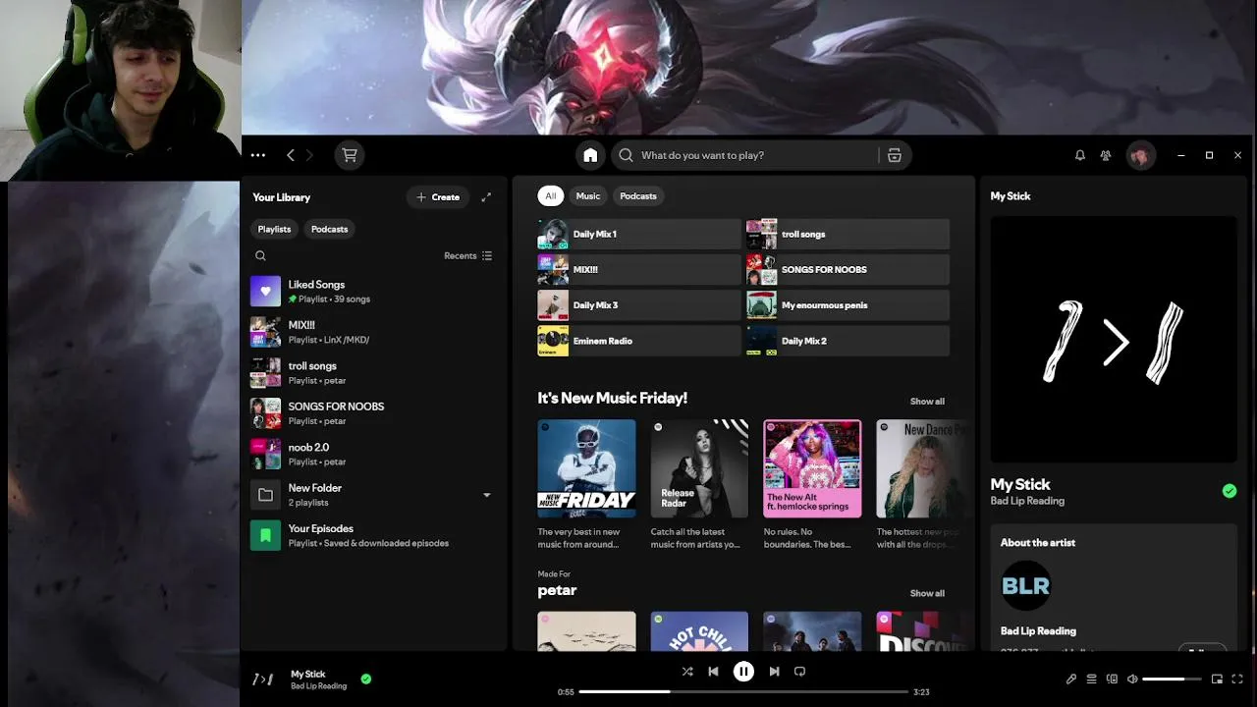Expand Your Library to full view
Screen dimensions: 1257x707
point(486,197)
